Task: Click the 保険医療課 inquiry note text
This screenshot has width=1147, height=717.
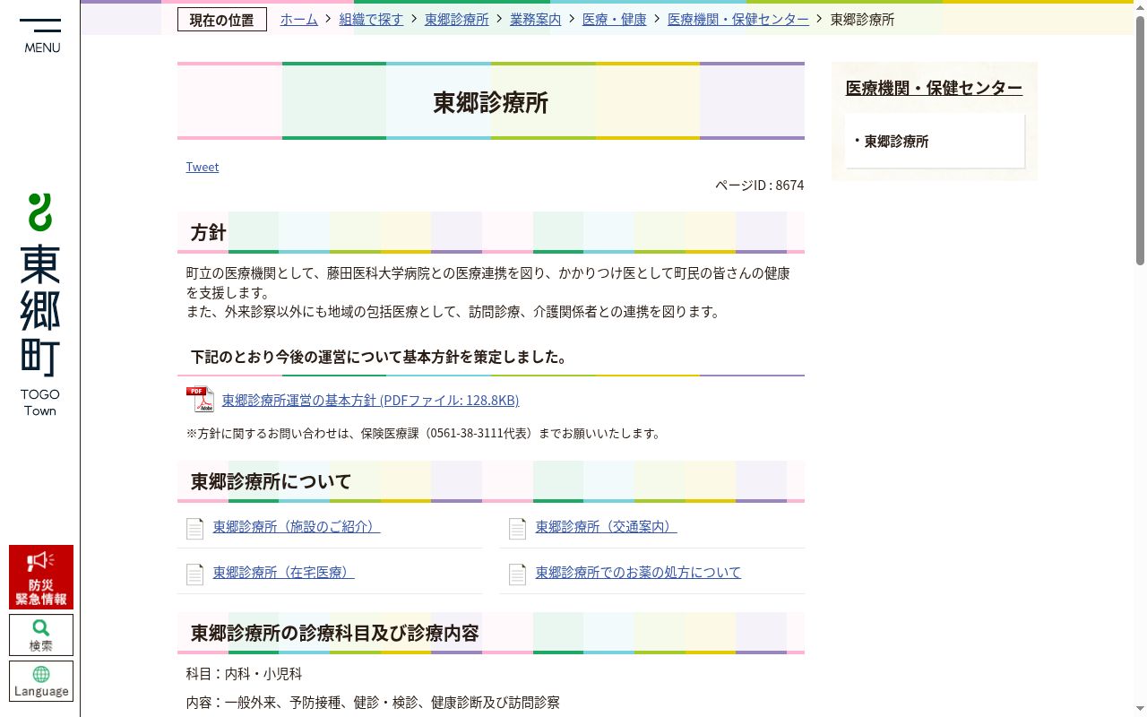Action: pos(425,434)
